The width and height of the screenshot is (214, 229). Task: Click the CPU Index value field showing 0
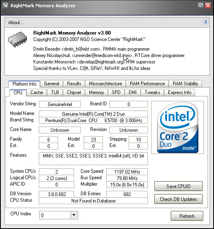[55, 215]
